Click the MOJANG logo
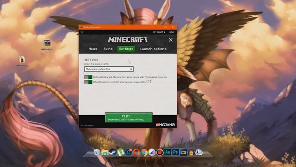The width and height of the screenshot is (296, 167). [166, 125]
